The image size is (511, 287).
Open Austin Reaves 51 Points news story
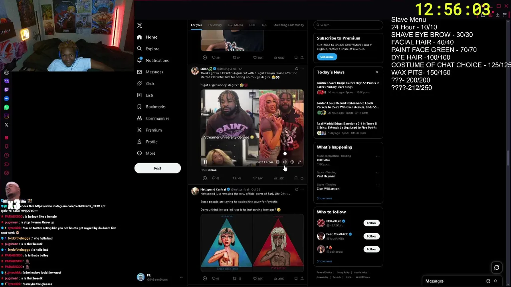click(x=348, y=88)
